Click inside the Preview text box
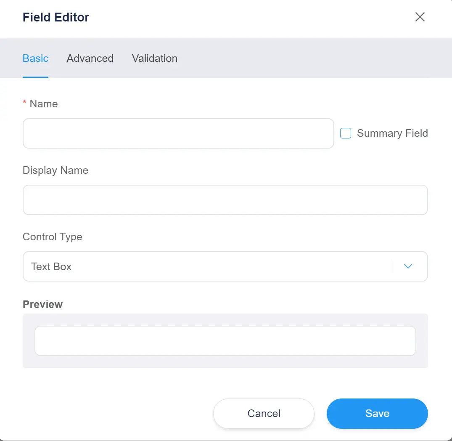This screenshot has height=441, width=452. pos(225,341)
